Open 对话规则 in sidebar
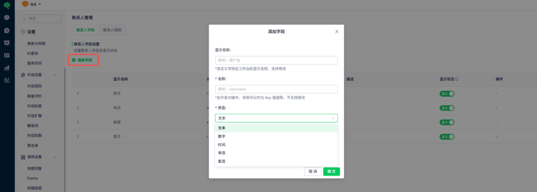 pyautogui.click(x=34, y=86)
